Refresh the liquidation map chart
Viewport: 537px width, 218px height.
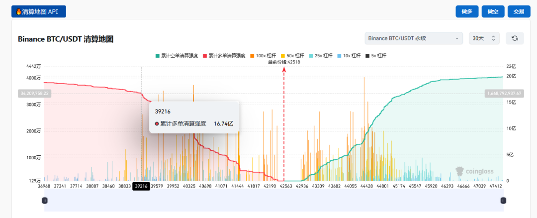(x=515, y=38)
